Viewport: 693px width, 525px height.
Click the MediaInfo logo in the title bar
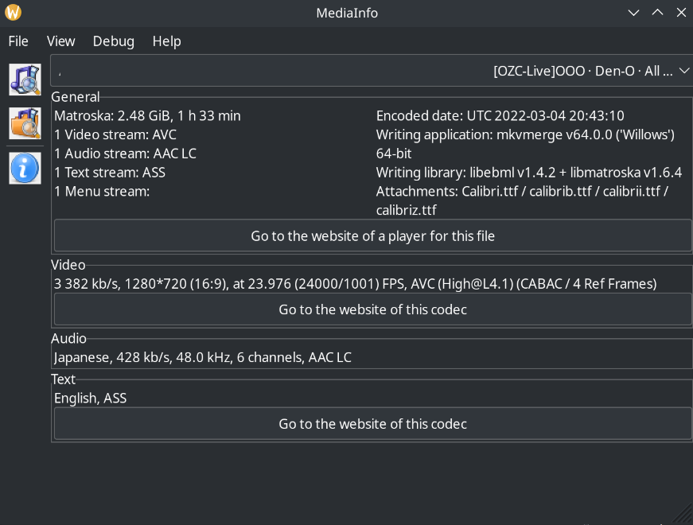(11, 12)
